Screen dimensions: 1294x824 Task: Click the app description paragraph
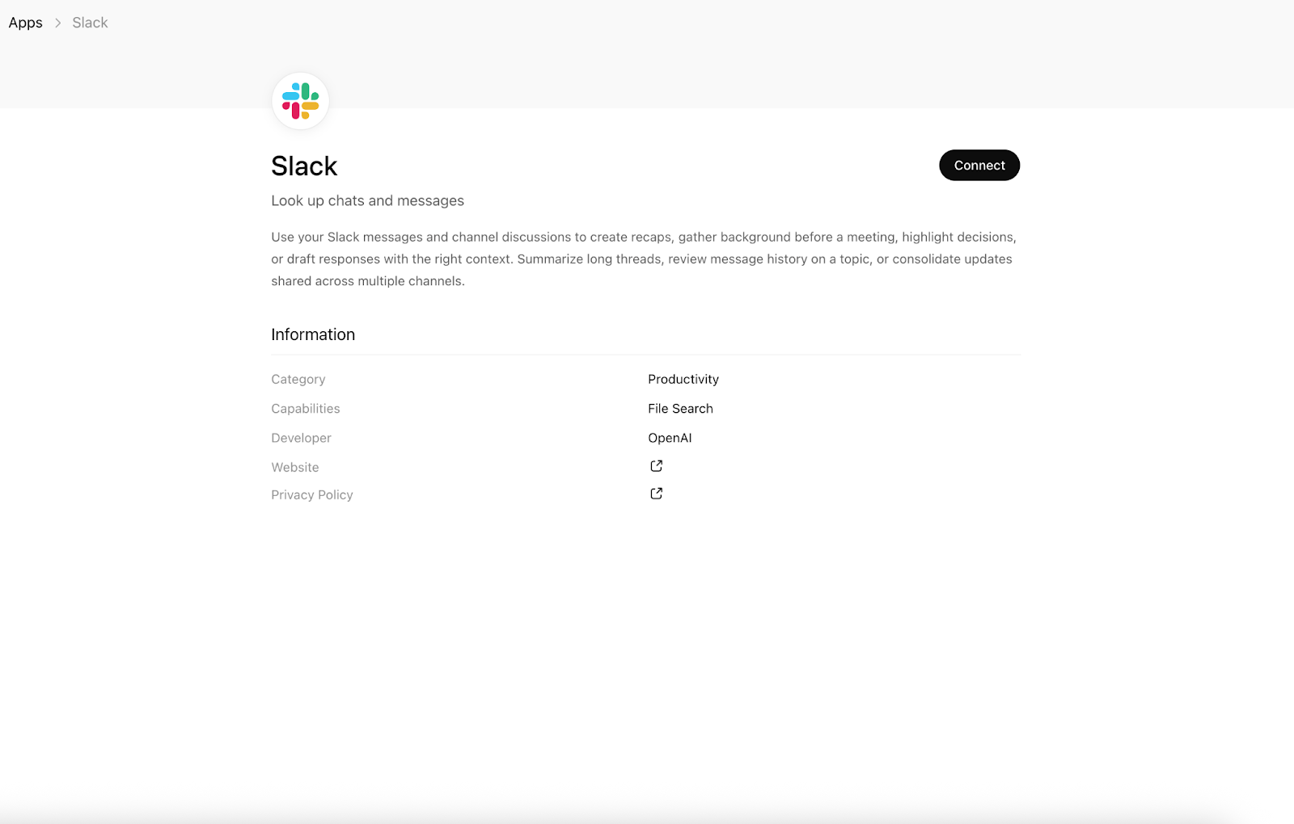point(643,259)
